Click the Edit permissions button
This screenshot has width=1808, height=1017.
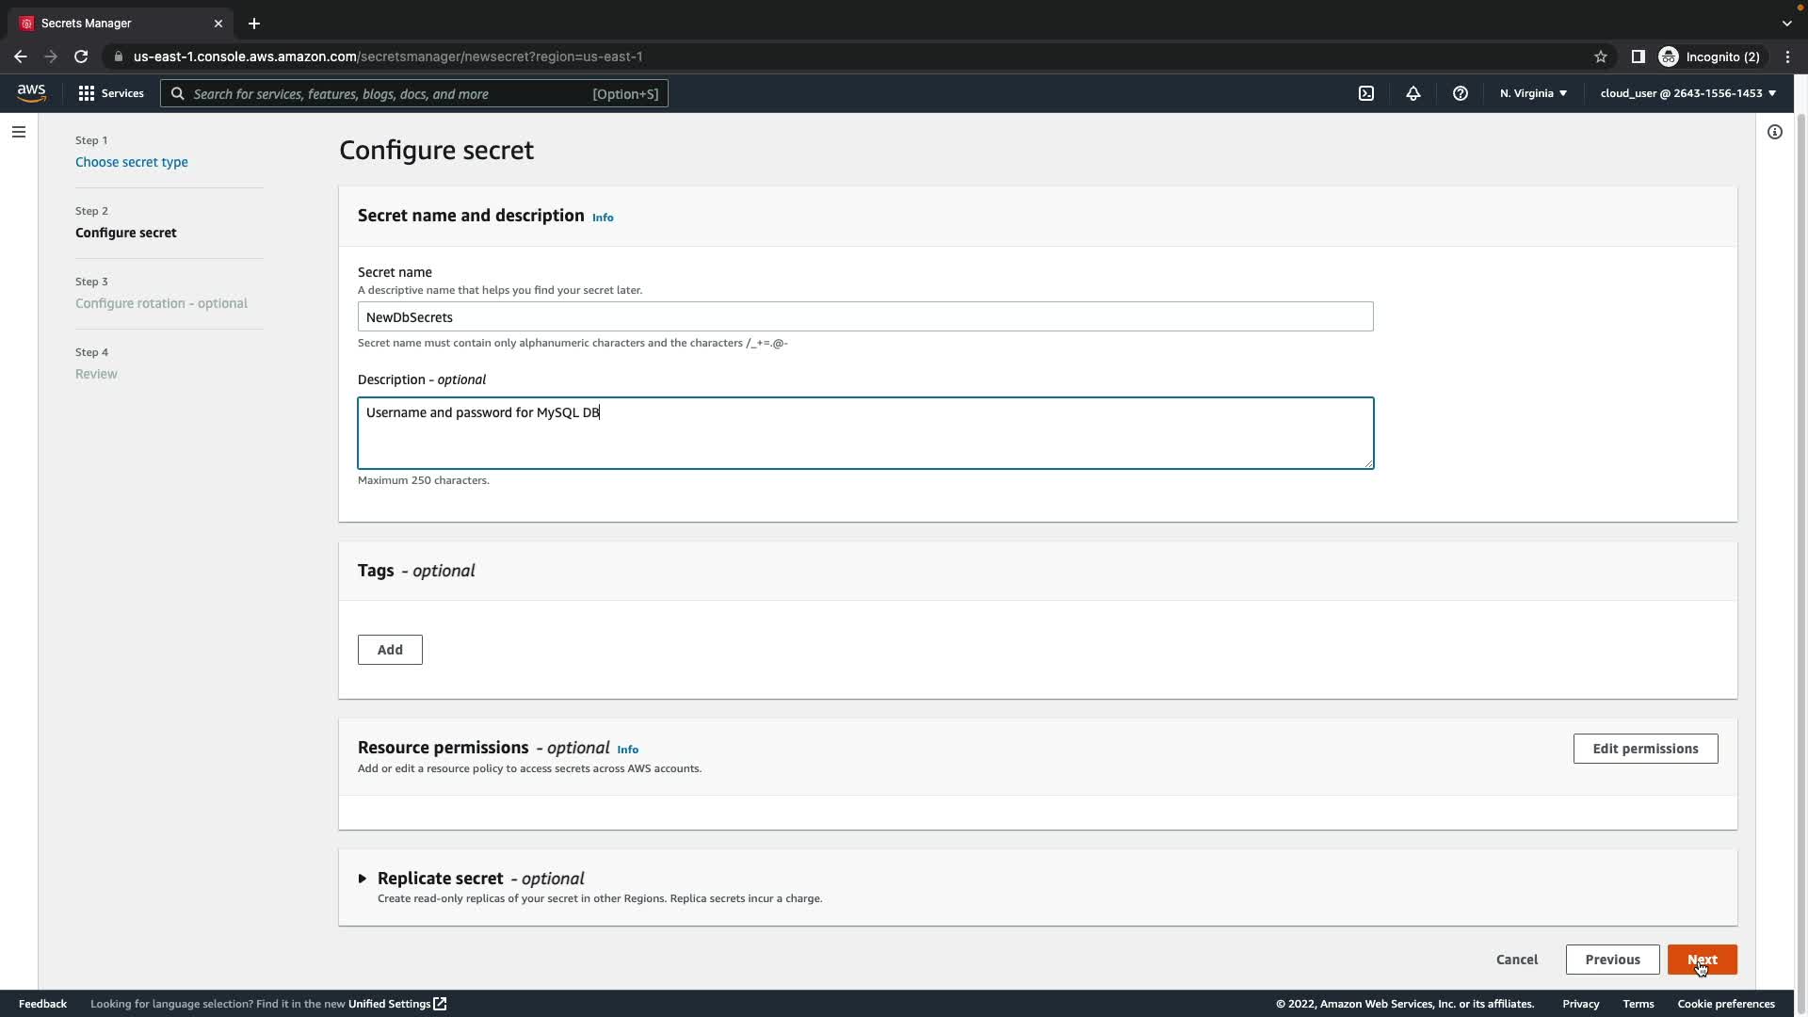pos(1644,749)
